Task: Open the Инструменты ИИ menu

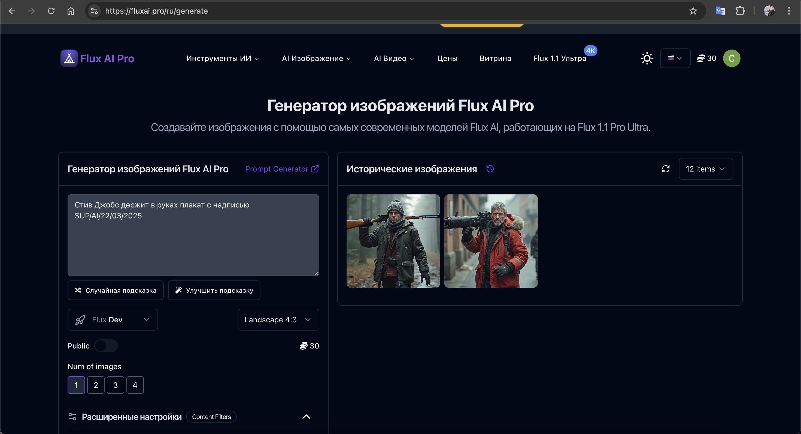Action: click(223, 59)
